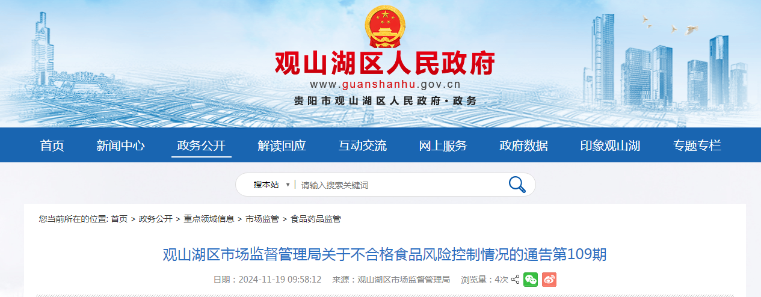761x297 pixels.
Task: Go to 新闻中心 menu item
Action: [120, 145]
